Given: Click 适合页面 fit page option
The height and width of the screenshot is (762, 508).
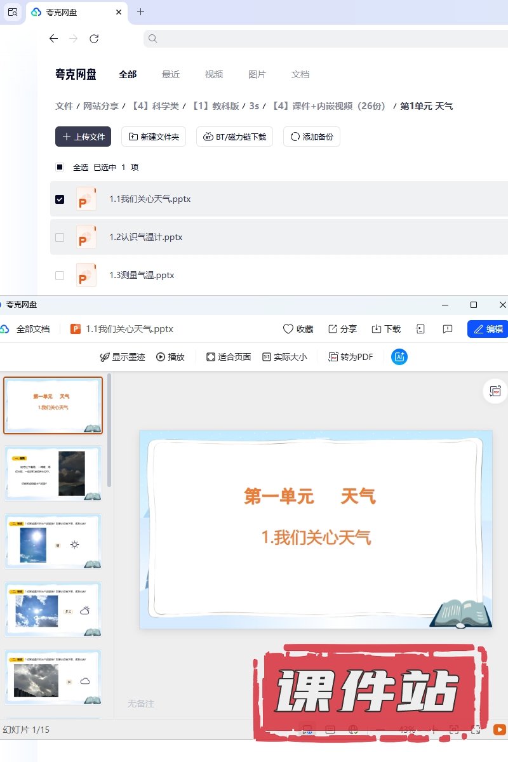Looking at the screenshot, I should coord(229,357).
